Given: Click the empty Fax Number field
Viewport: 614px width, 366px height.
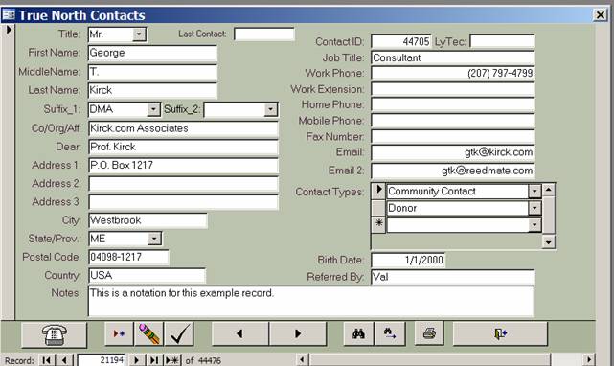Looking at the screenshot, I should pos(453,137).
